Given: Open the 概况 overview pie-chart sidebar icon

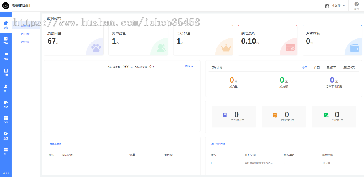Looking at the screenshot, I should [x=6, y=23].
